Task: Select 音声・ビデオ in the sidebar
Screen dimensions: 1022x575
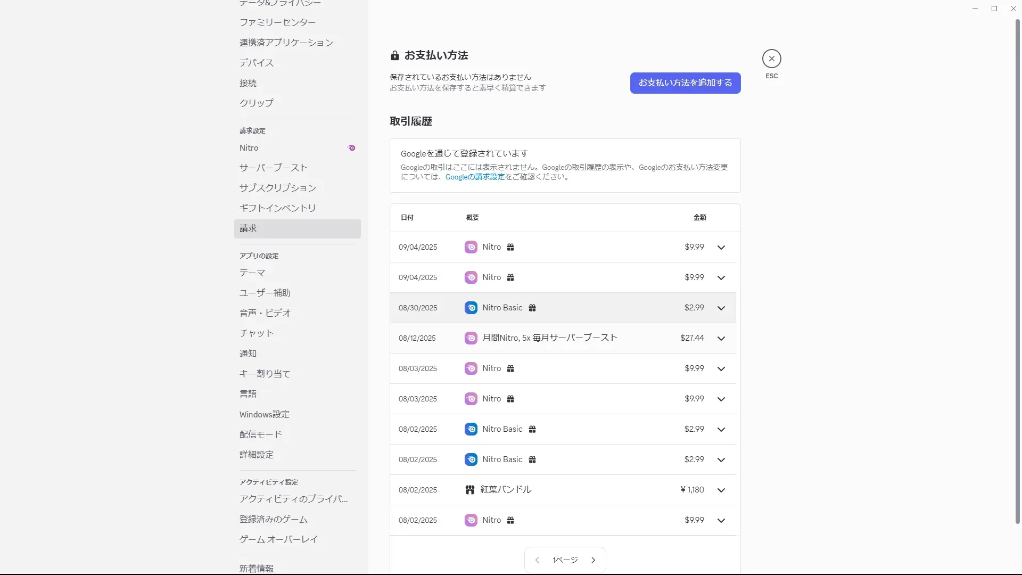Action: pyautogui.click(x=265, y=313)
